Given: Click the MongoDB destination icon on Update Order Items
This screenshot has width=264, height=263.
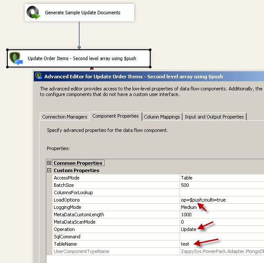Looking at the screenshot, I should [x=16, y=58].
